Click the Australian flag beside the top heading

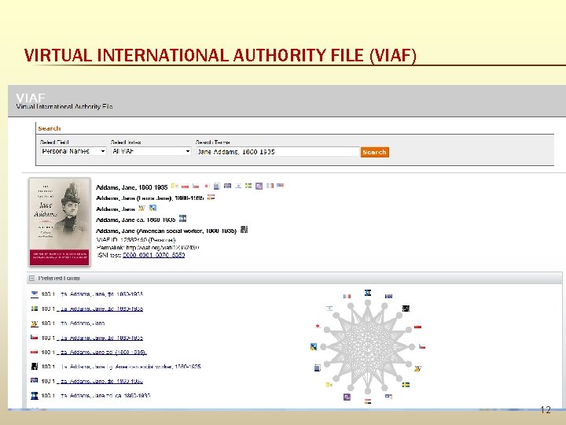(227, 186)
